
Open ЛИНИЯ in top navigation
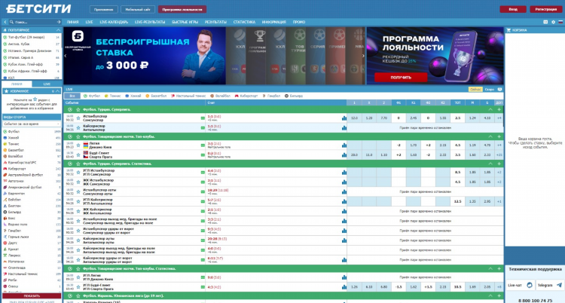point(72,22)
